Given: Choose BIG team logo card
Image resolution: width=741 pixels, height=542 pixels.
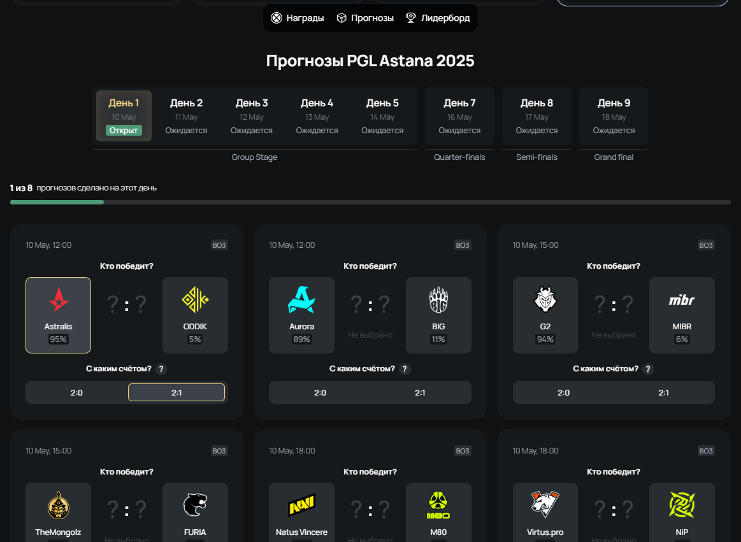Looking at the screenshot, I should 438,315.
